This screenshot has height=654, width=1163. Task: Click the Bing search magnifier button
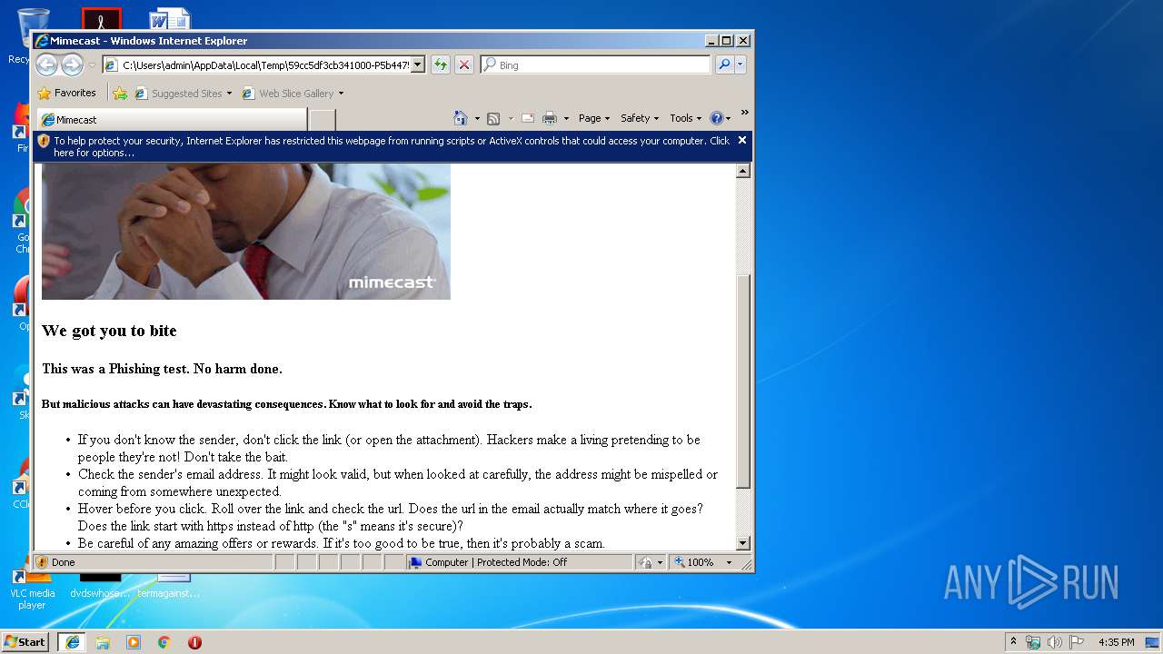click(x=724, y=64)
